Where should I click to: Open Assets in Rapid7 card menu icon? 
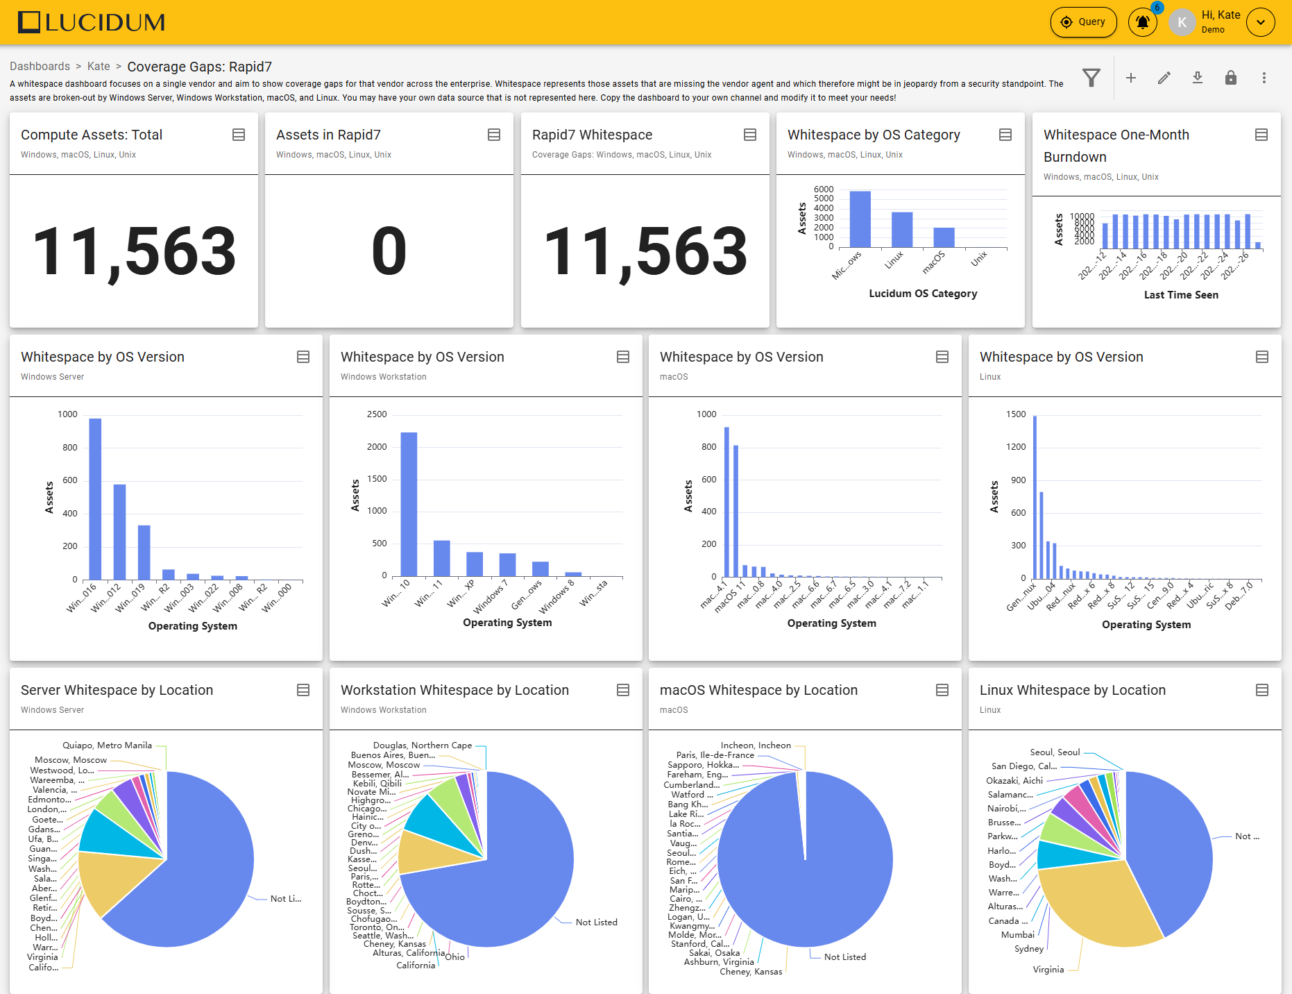(x=494, y=135)
